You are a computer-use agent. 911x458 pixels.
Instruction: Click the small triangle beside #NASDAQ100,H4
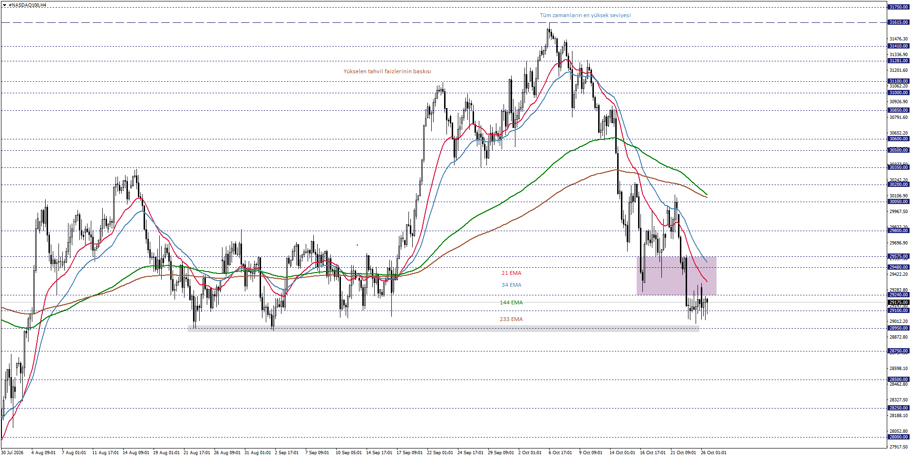pyautogui.click(x=4, y=5)
